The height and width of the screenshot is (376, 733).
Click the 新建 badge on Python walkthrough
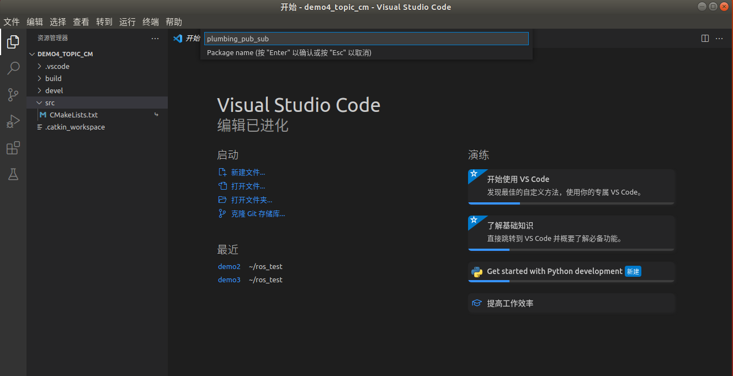point(633,271)
